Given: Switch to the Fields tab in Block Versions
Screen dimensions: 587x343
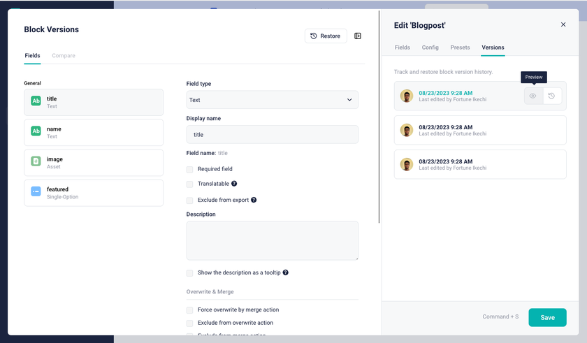Looking at the screenshot, I should click(x=32, y=55).
